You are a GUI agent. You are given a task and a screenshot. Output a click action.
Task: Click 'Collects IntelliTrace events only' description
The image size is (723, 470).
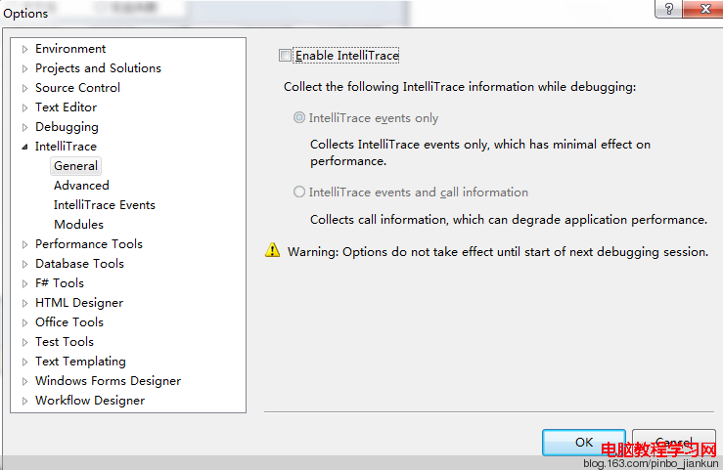tap(480, 152)
